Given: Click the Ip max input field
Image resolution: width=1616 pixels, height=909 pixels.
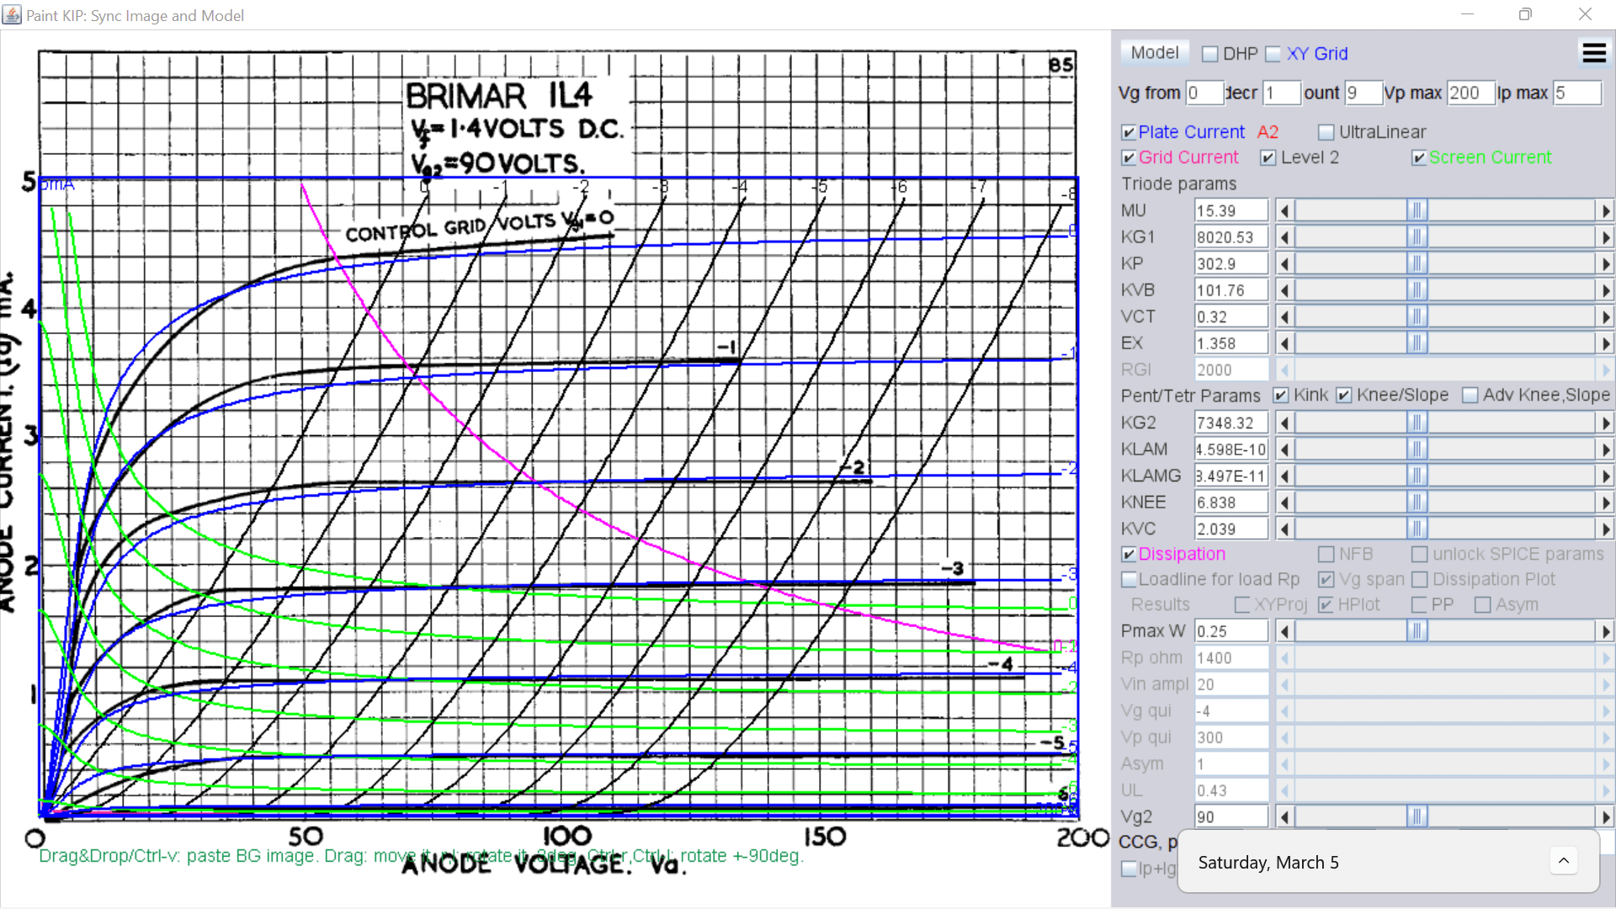Looking at the screenshot, I should click(x=1577, y=93).
